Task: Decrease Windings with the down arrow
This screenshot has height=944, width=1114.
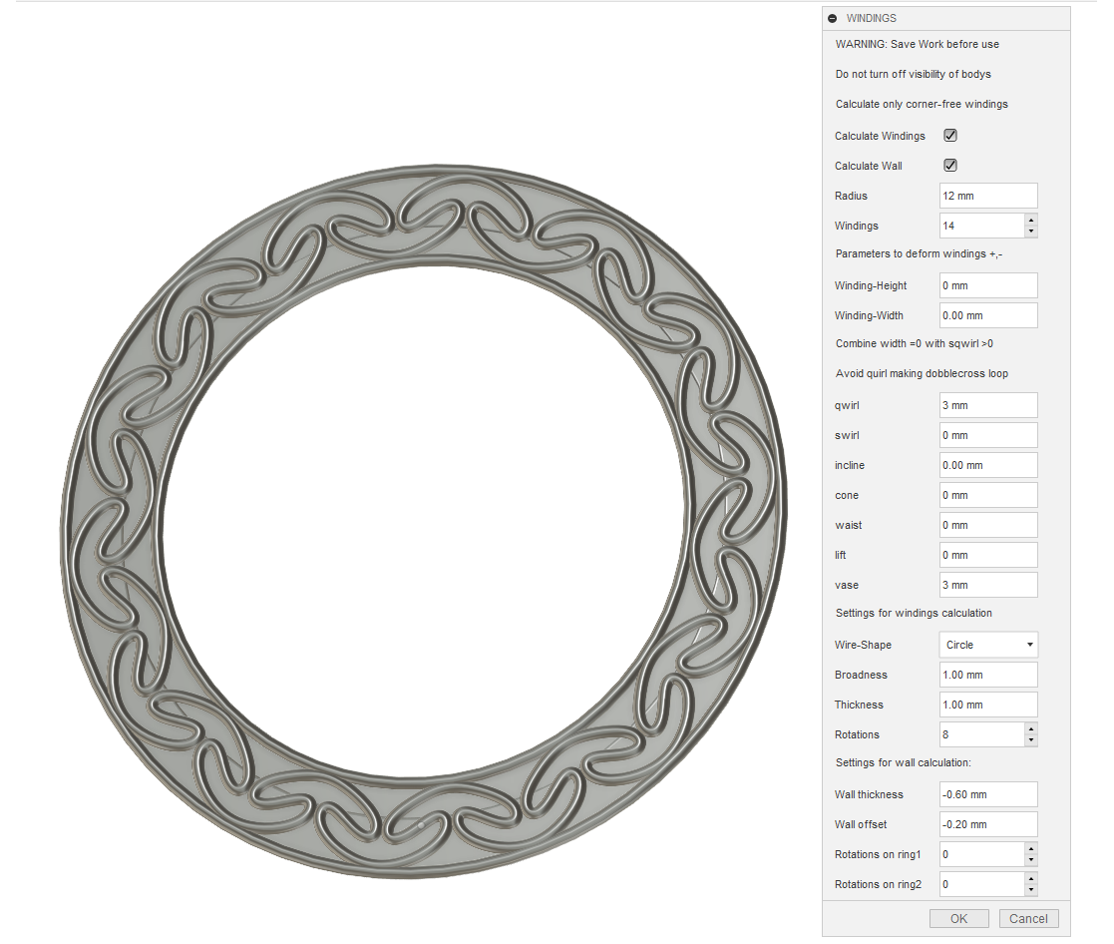Action: (1031, 232)
